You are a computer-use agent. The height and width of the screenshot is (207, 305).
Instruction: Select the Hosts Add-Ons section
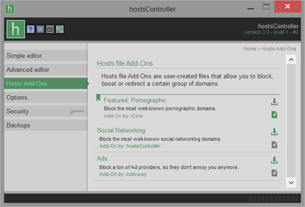[46, 83]
